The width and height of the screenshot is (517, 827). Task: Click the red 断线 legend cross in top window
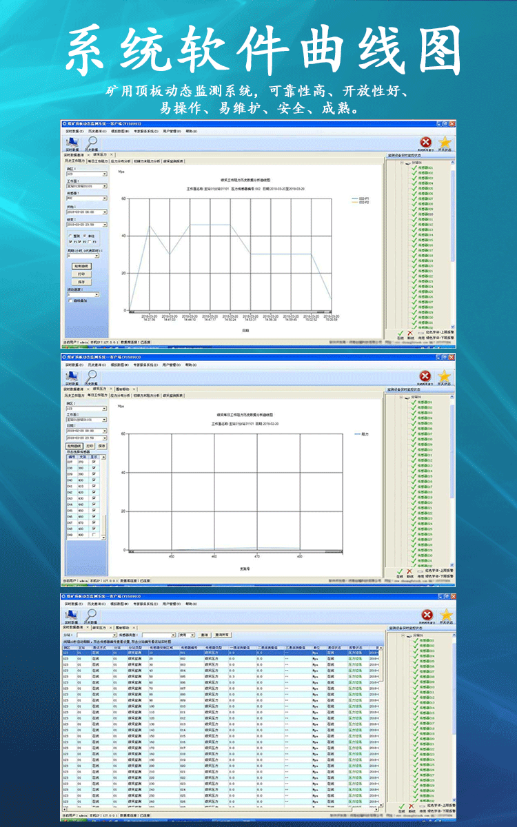[410, 333]
